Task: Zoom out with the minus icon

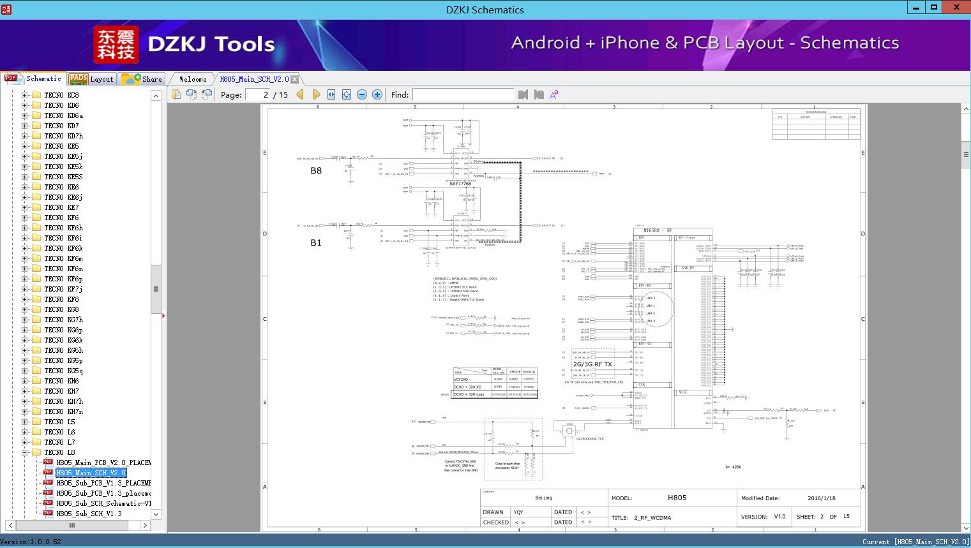Action: click(362, 94)
